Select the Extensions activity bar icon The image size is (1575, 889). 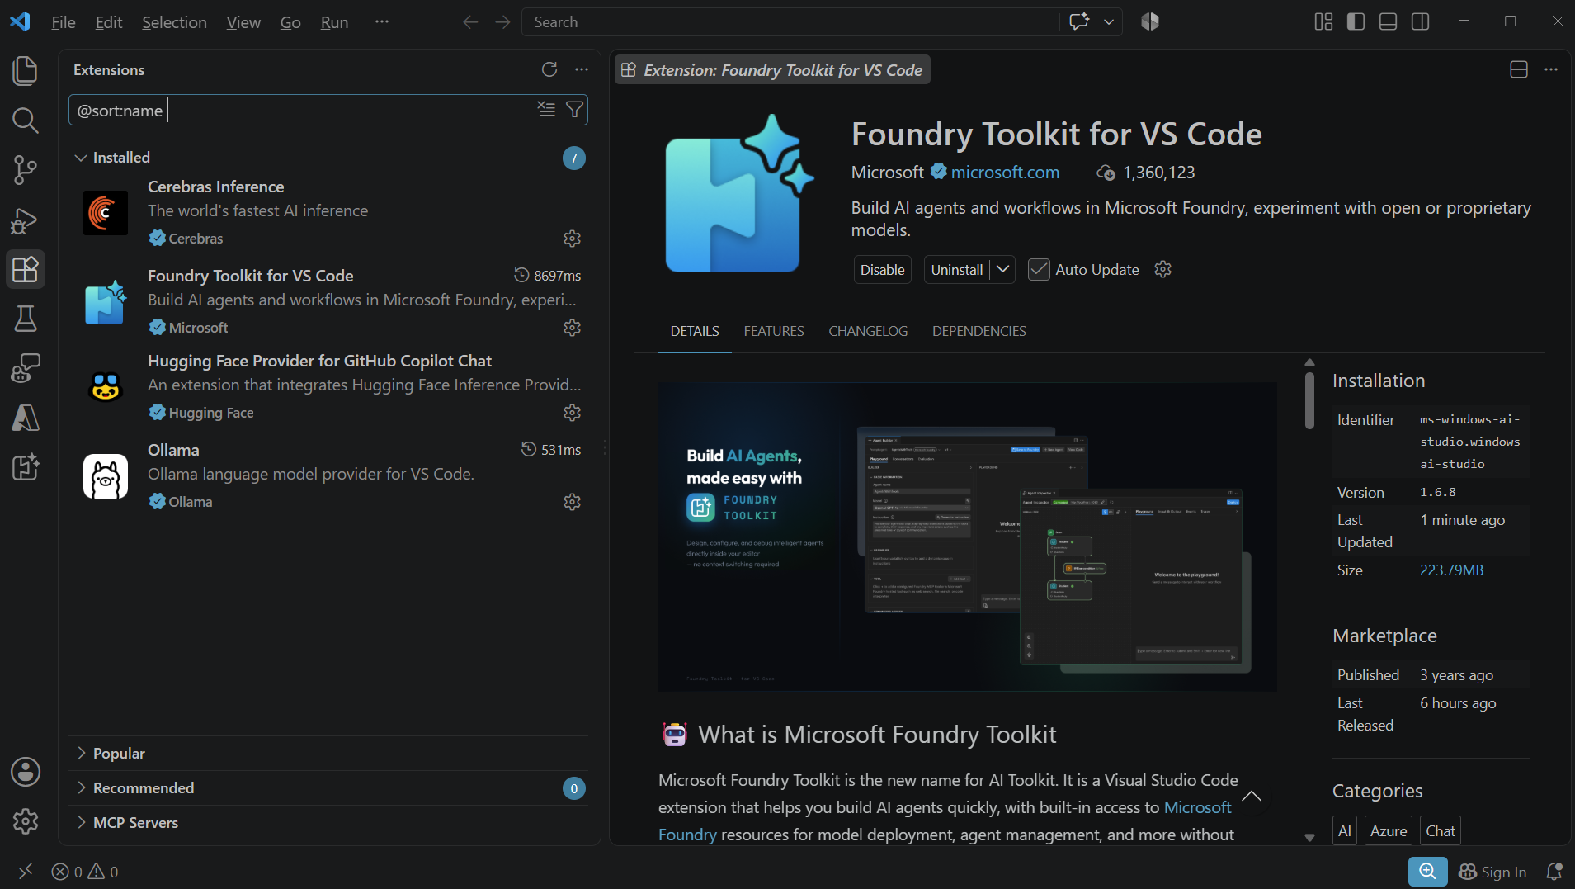26,269
